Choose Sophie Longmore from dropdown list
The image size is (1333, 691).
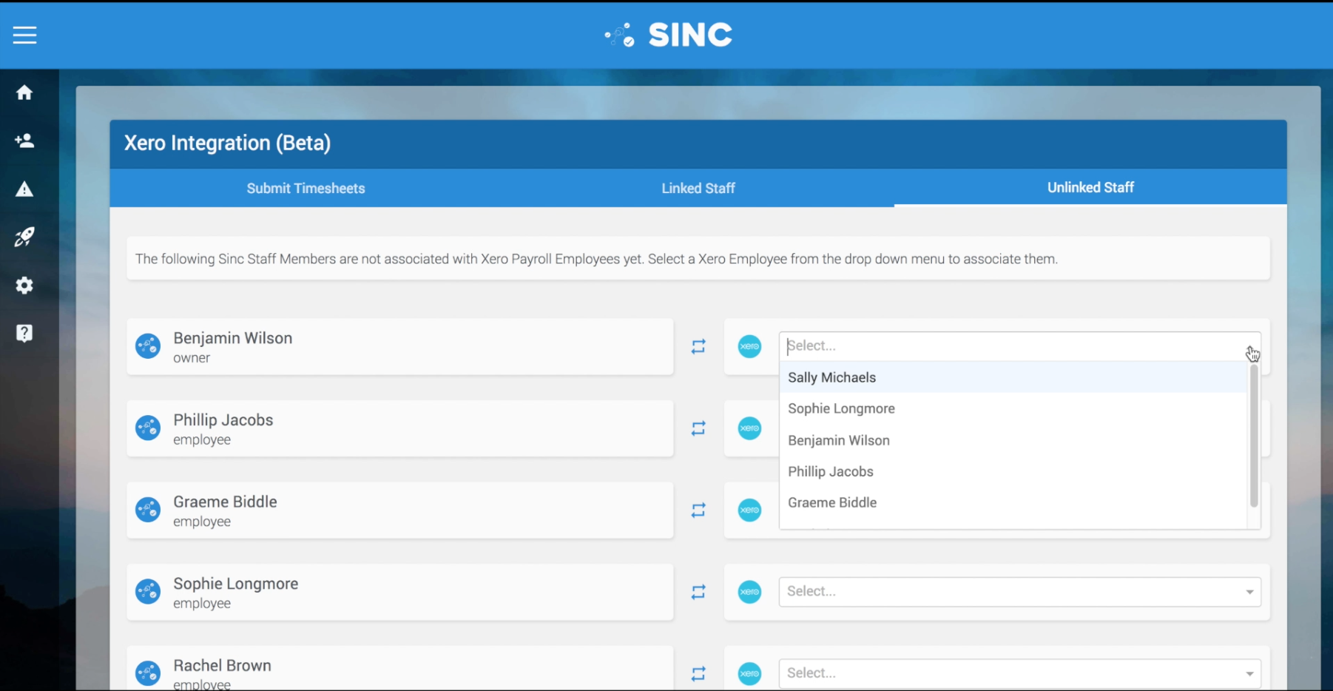1013,408
